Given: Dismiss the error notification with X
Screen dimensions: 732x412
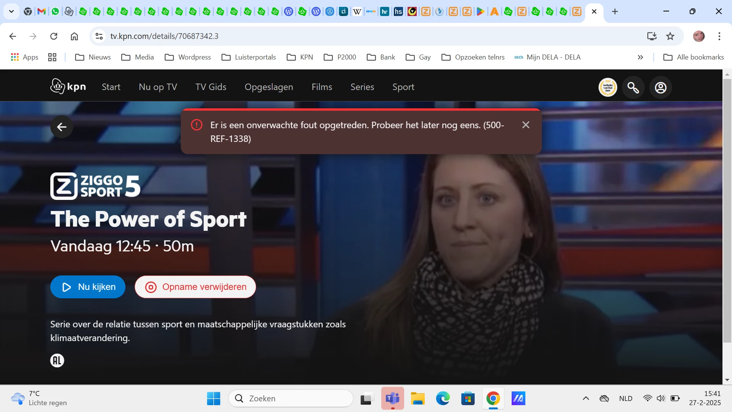Looking at the screenshot, I should click(526, 125).
